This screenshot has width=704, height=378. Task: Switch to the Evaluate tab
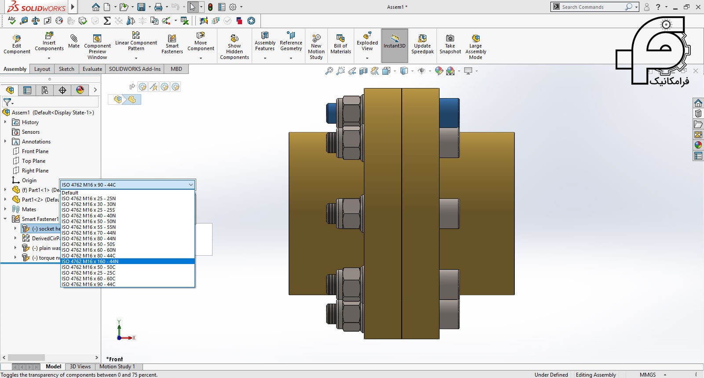pos(92,69)
